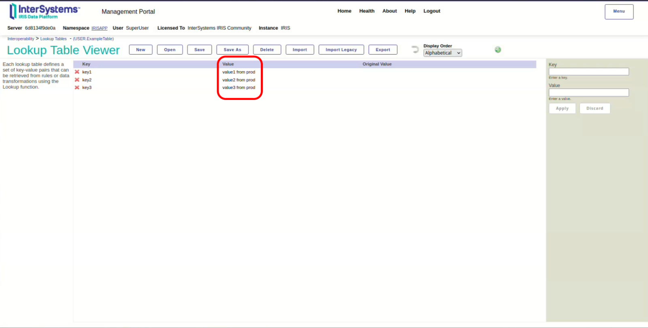Click the Import Legacy button

point(341,50)
